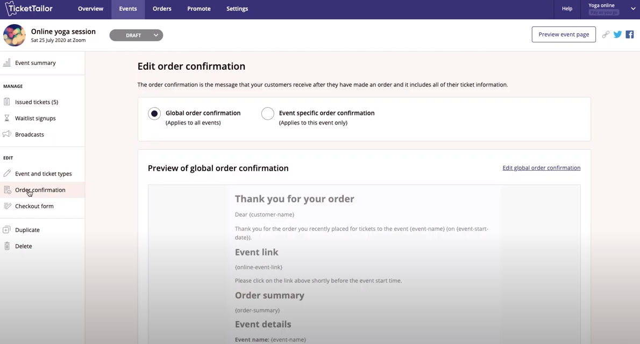Click the Delete trash icon
Image resolution: width=640 pixels, height=344 pixels.
tap(7, 246)
